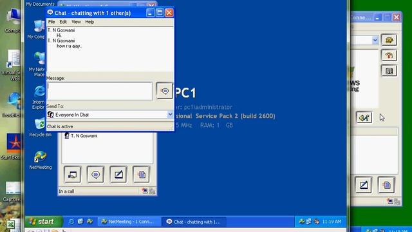Click the second quick launch icon
Viewport: 412px width, 232px height.
pyautogui.click(x=80, y=222)
